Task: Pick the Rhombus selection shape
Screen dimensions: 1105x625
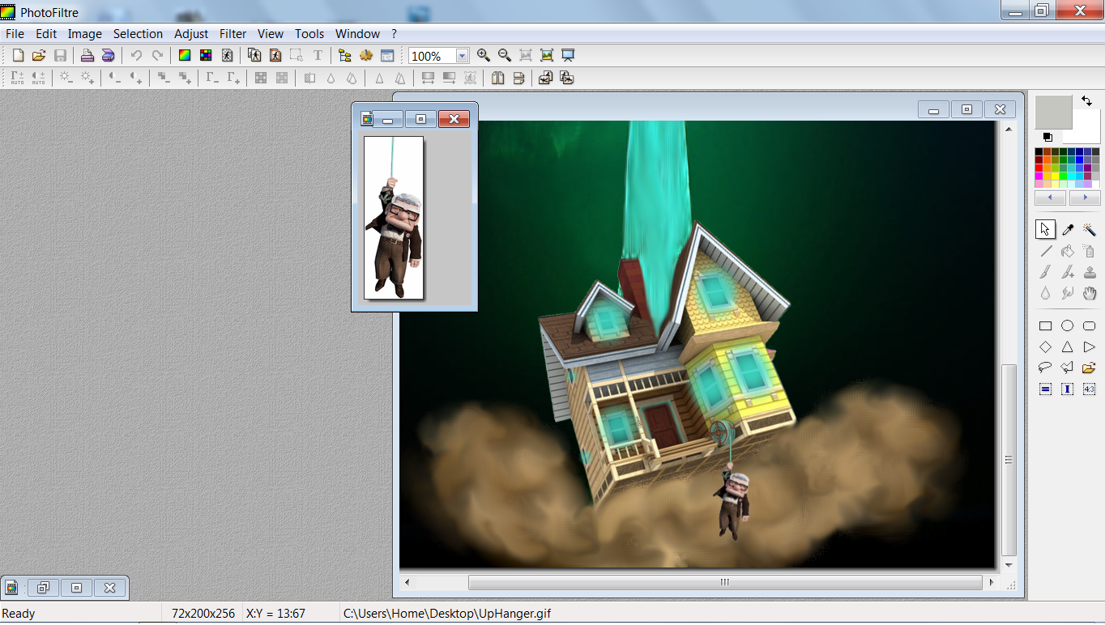Action: 1045,347
